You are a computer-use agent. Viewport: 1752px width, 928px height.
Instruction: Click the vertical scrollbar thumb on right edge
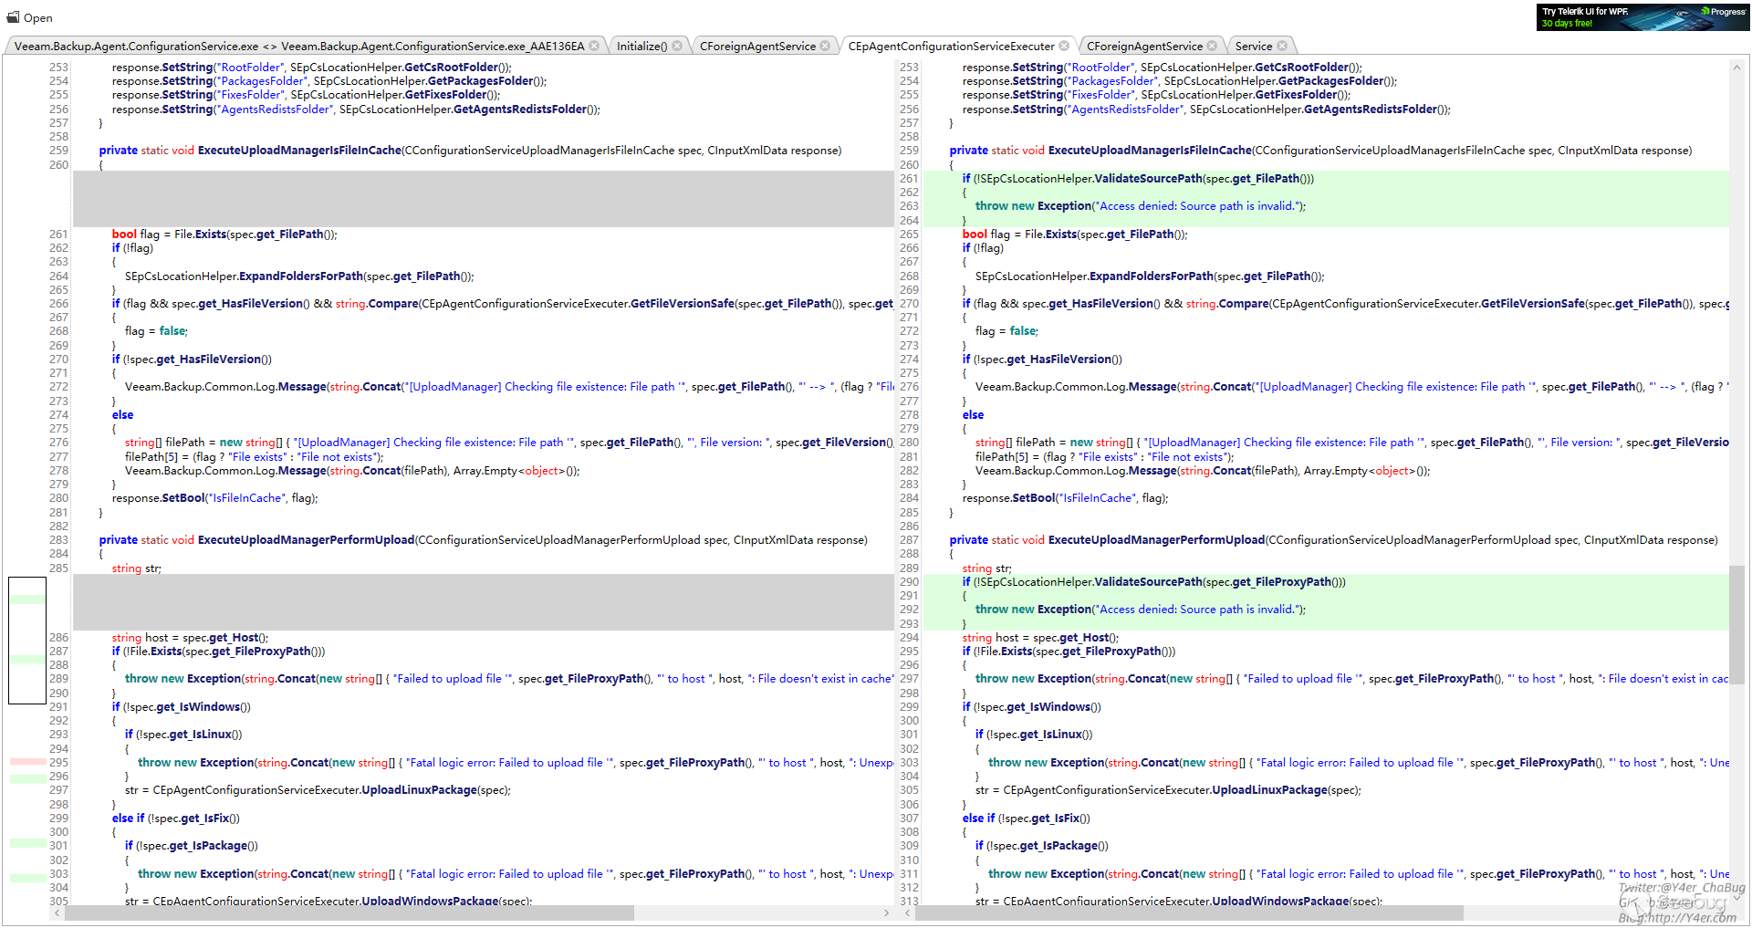coord(1736,624)
